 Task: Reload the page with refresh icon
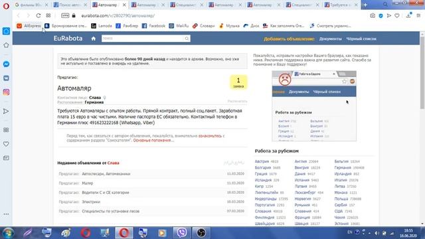39,16
